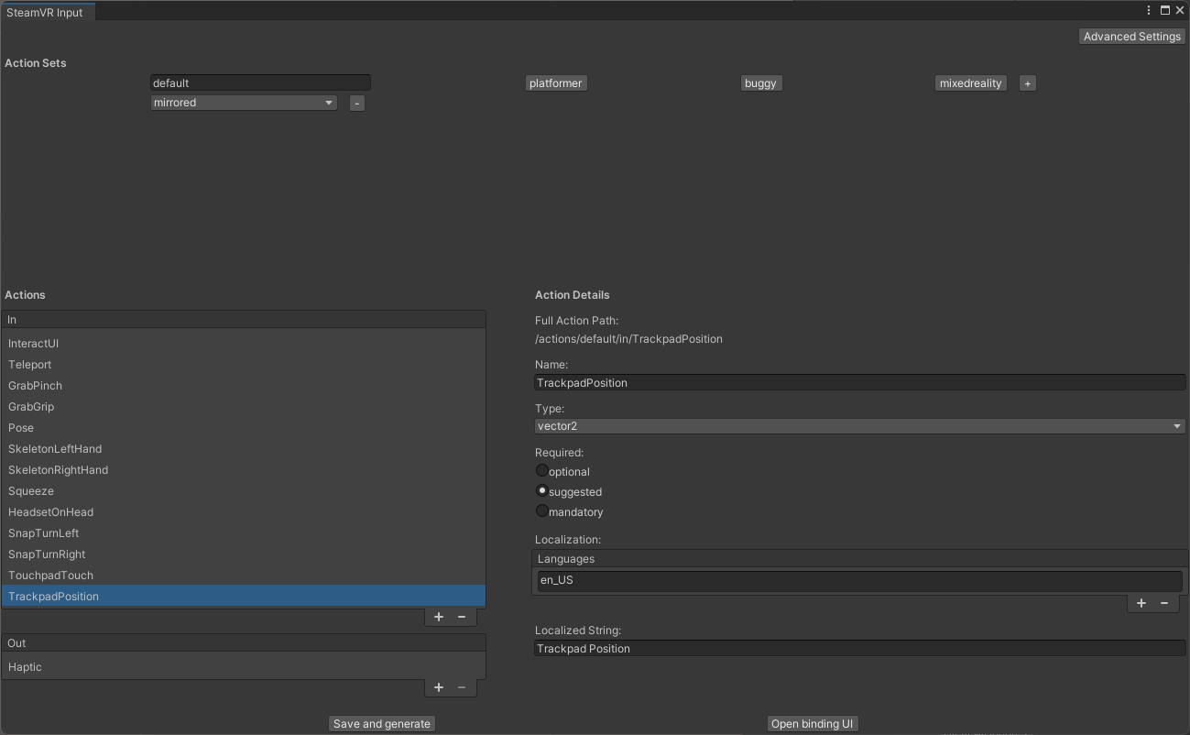The height and width of the screenshot is (735, 1190).
Task: Select the mandatory radio button
Action: (542, 511)
